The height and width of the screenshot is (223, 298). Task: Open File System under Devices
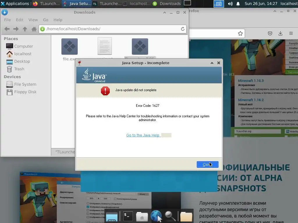tap(21, 84)
